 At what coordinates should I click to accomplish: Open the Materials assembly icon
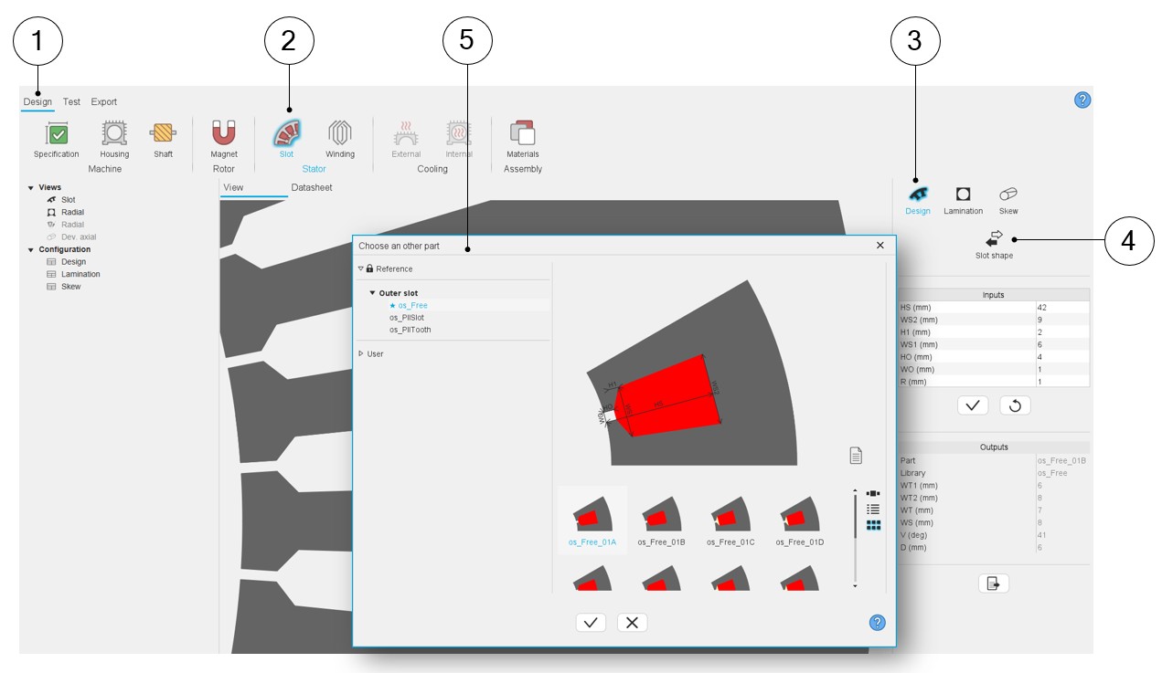[x=522, y=133]
